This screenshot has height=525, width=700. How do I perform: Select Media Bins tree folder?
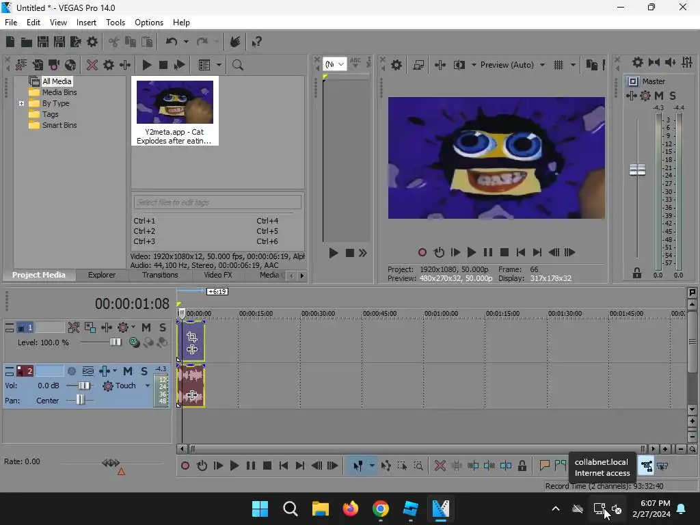coord(59,92)
